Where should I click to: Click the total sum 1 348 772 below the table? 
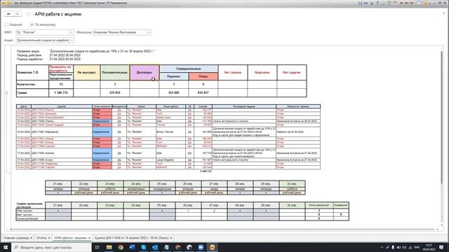click(206, 171)
